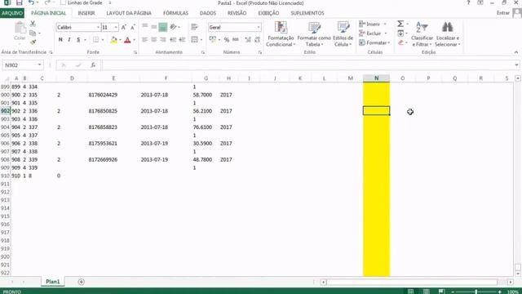This screenshot has height=294, width=522.
Task: Click Inserir in the Células group
Action: click(x=373, y=24)
